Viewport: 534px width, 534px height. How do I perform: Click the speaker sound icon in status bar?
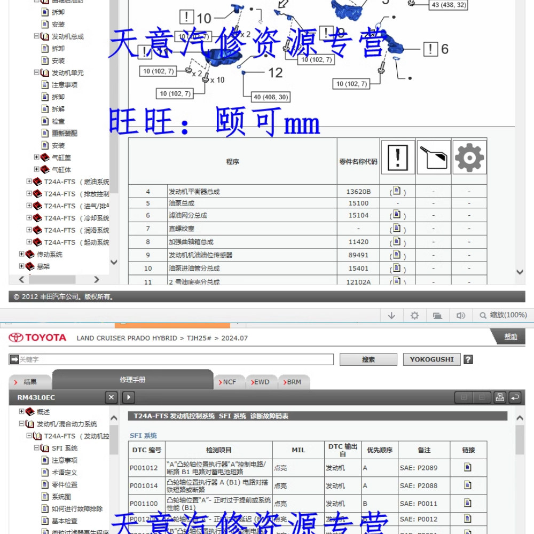(461, 316)
